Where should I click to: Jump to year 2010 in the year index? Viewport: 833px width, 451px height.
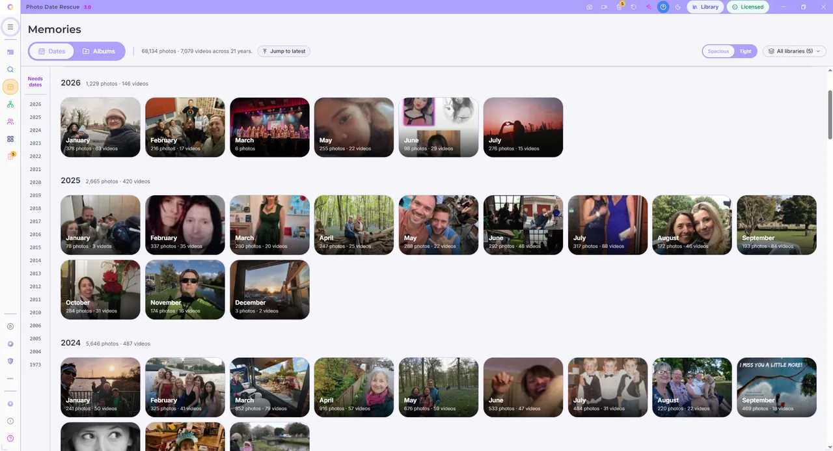click(35, 312)
